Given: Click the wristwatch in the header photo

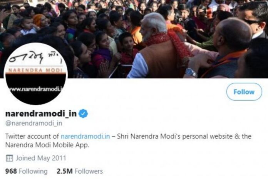Looking at the screenshot, I should (x=191, y=73).
